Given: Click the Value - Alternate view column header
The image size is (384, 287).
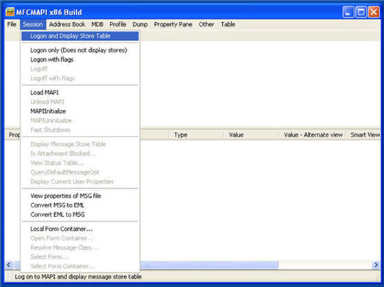Looking at the screenshot, I should pos(312,135).
